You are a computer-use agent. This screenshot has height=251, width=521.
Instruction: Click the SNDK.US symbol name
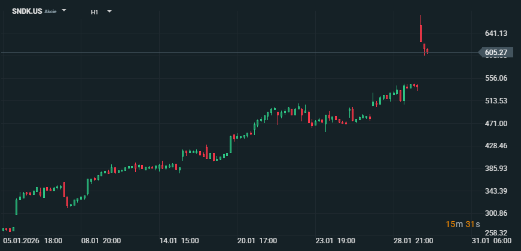click(x=26, y=11)
